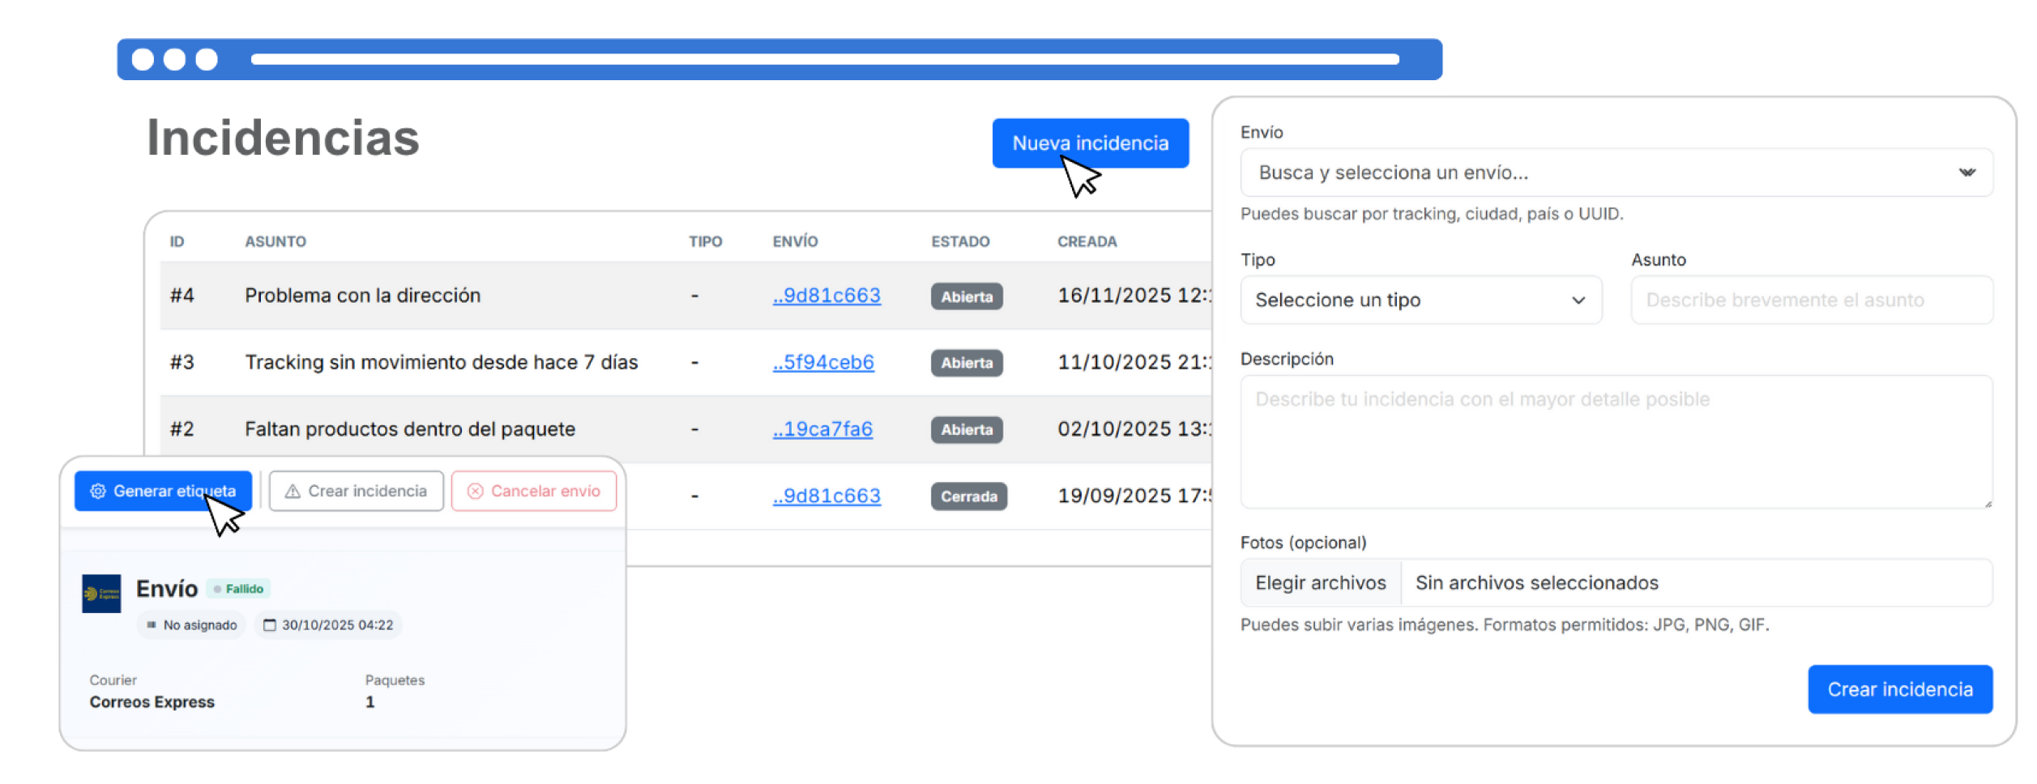Open shipment link ..19ca7fa6
Image resolution: width=2037 pixels, height=784 pixels.
coord(822,429)
